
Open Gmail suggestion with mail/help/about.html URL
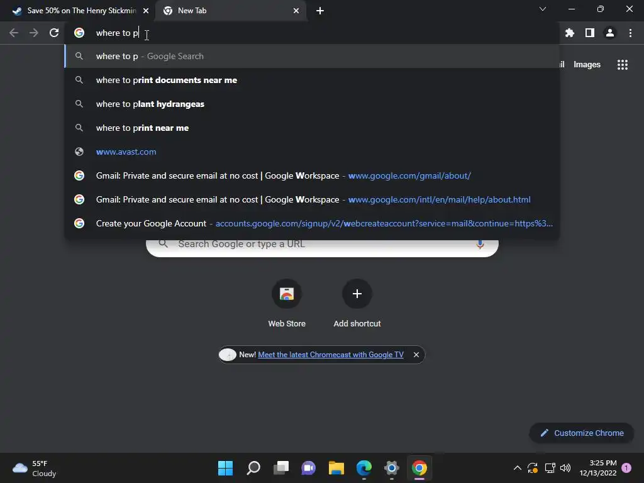point(312,199)
